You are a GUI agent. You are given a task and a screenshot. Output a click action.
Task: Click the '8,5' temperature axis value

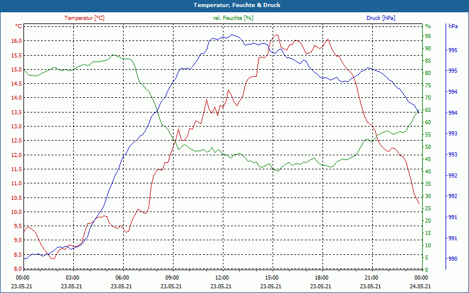point(18,255)
